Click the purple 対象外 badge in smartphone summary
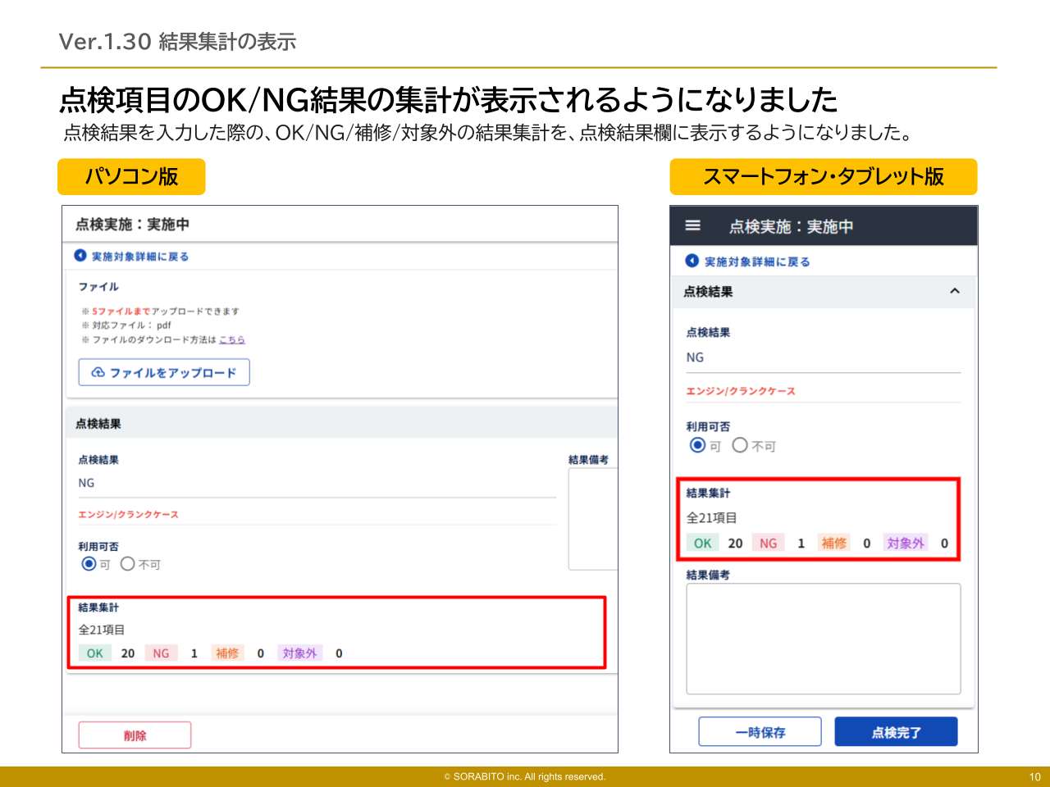 [x=906, y=543]
